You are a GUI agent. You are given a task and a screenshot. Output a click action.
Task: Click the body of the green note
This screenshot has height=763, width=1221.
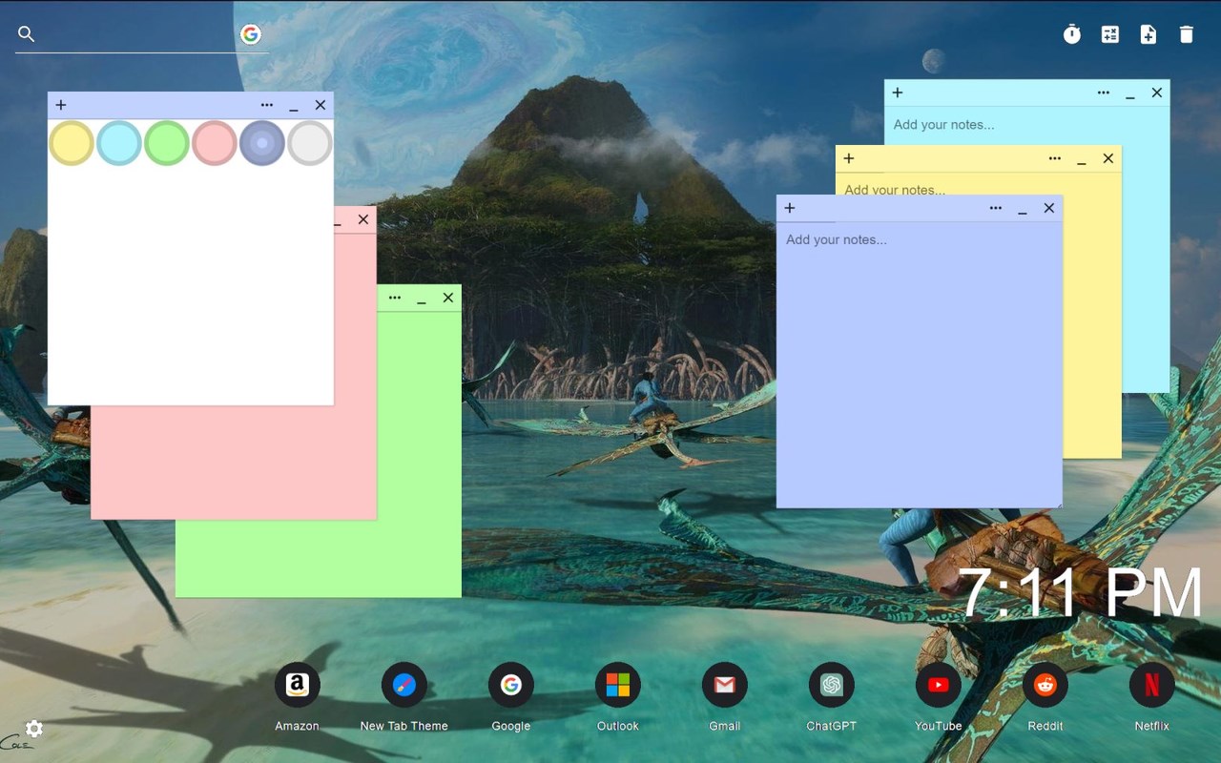click(319, 558)
